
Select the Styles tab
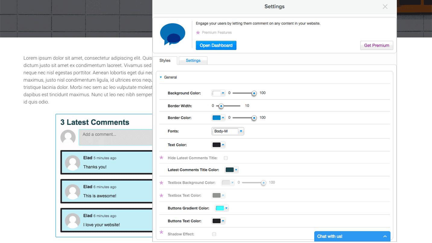click(165, 60)
